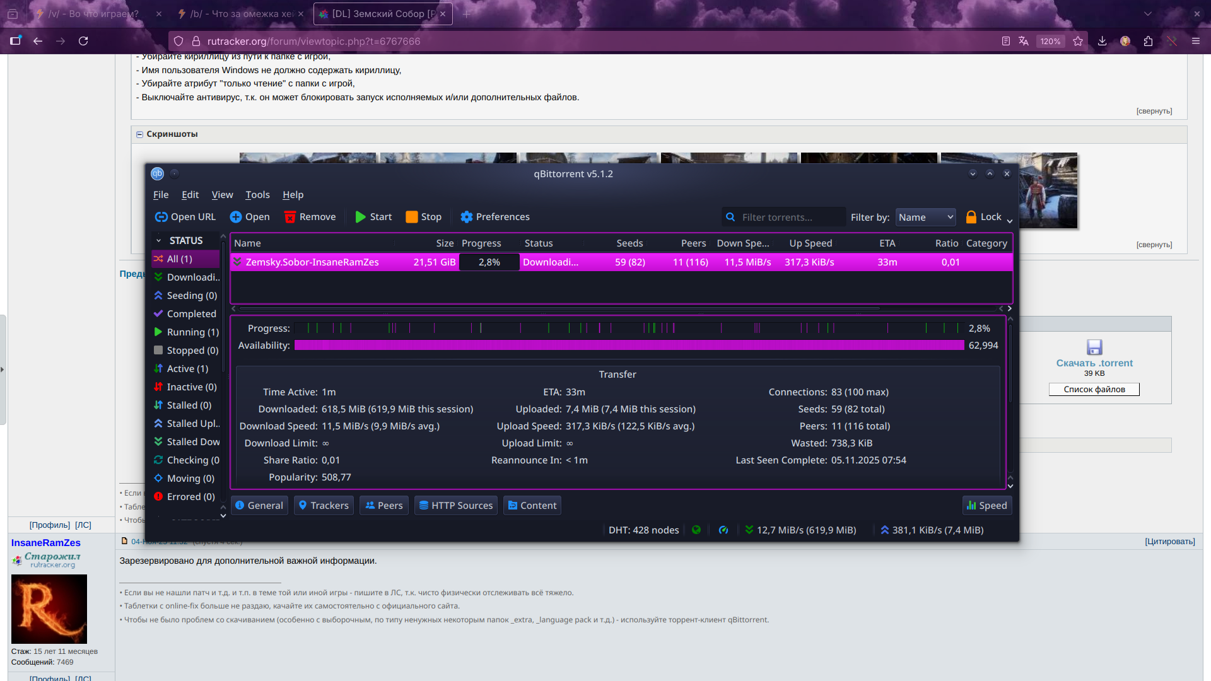Toggle the General properties tab
Viewport: 1211px width, 681px height.
[259, 506]
